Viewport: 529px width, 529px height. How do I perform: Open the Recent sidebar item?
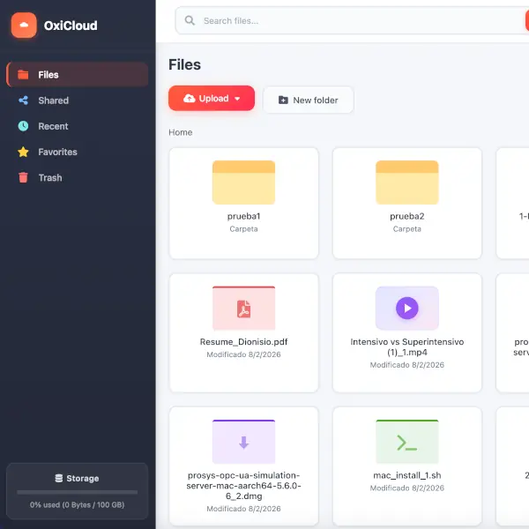pyautogui.click(x=53, y=126)
